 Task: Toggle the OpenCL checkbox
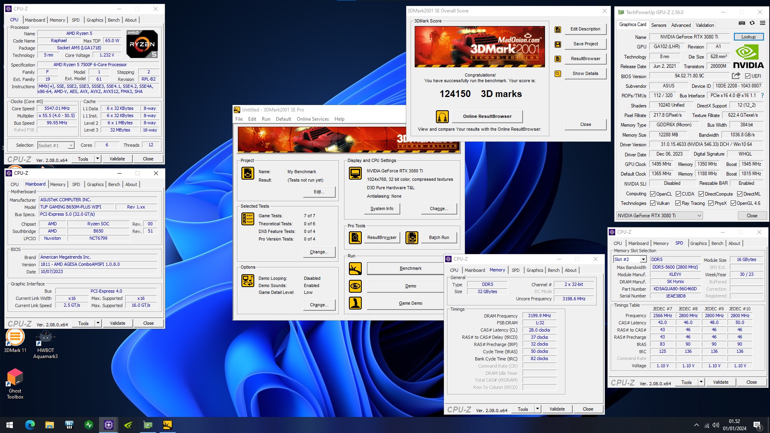click(x=652, y=194)
